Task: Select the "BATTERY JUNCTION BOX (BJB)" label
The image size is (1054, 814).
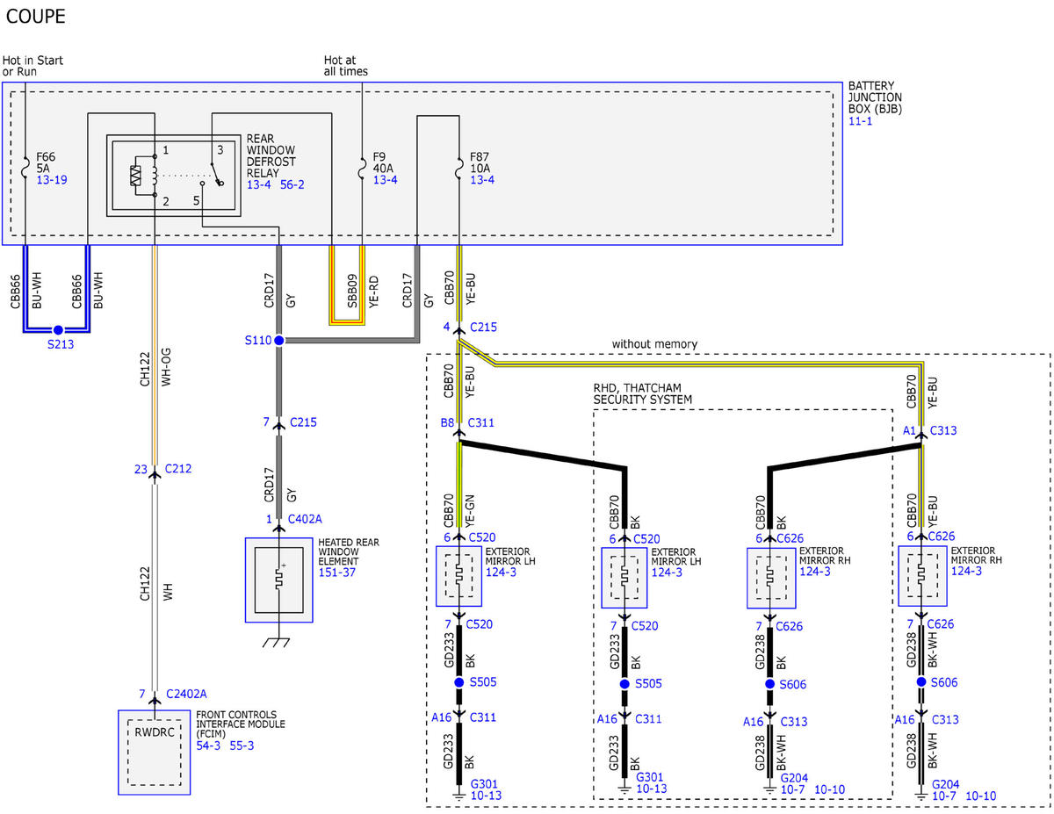Action: pos(876,97)
